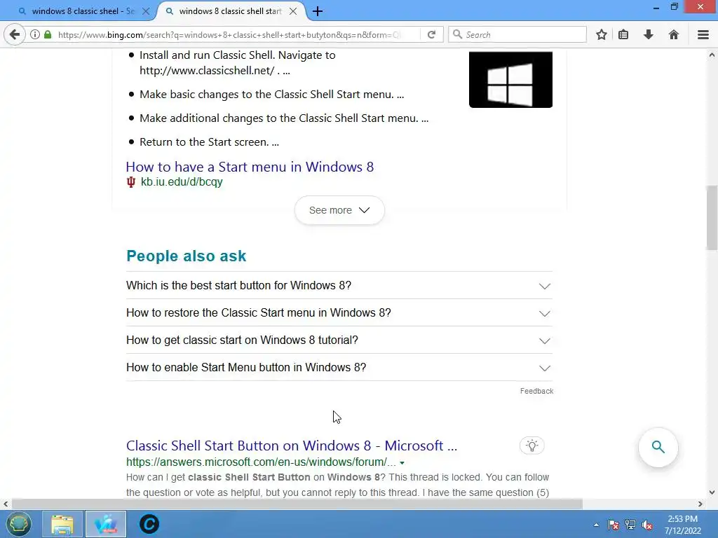Click the 'How can I get classic Shell' snippet

(x=337, y=485)
